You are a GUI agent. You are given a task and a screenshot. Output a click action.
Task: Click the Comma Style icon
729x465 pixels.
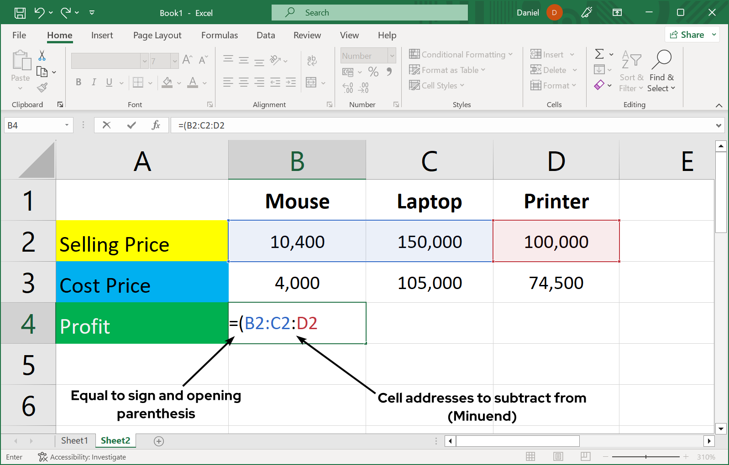click(389, 72)
